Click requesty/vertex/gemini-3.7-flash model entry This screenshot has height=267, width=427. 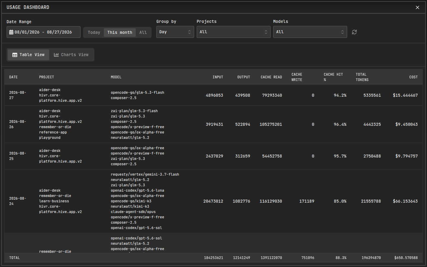coord(145,174)
